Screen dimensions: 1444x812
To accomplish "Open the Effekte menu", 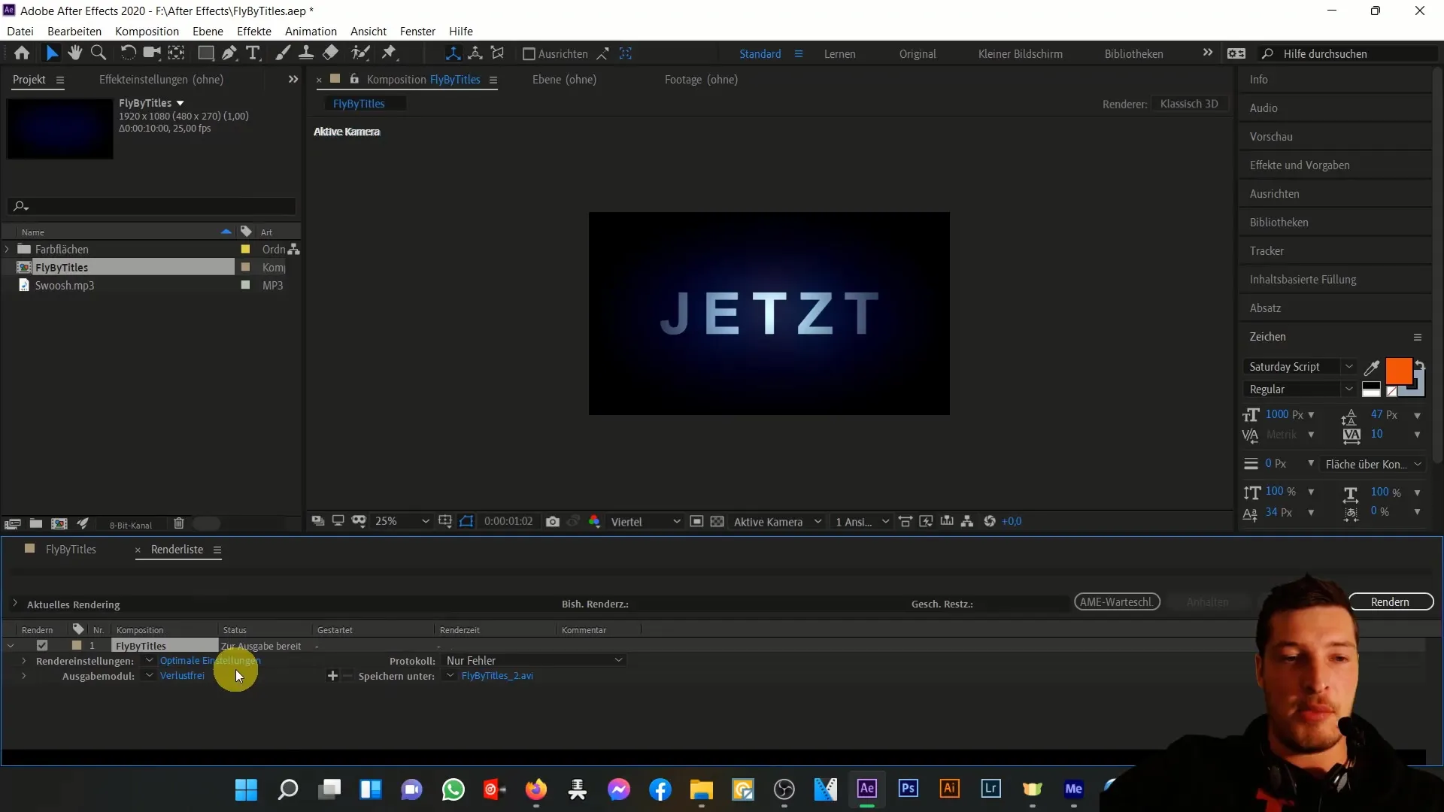I will click(254, 32).
